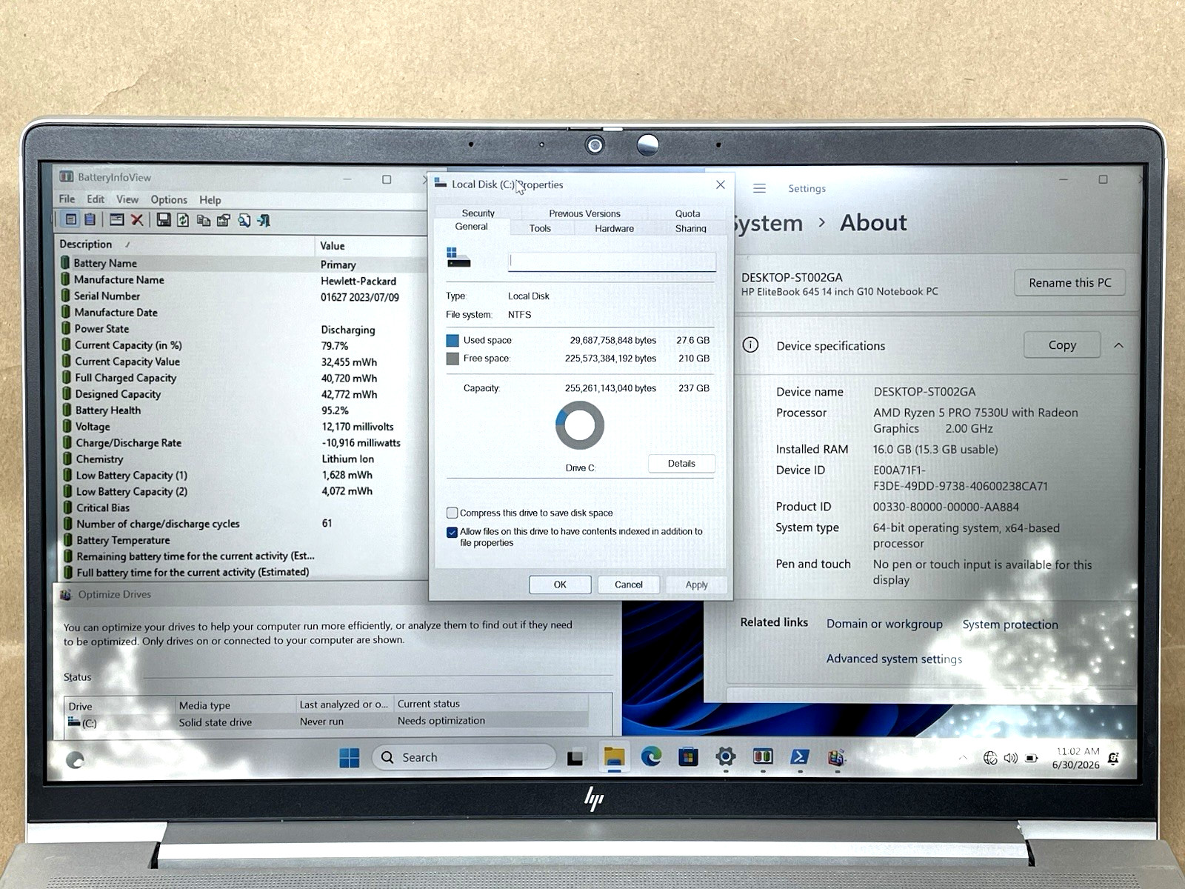The width and height of the screenshot is (1185, 889).
Task: Open System protection link
Action: [1009, 625]
